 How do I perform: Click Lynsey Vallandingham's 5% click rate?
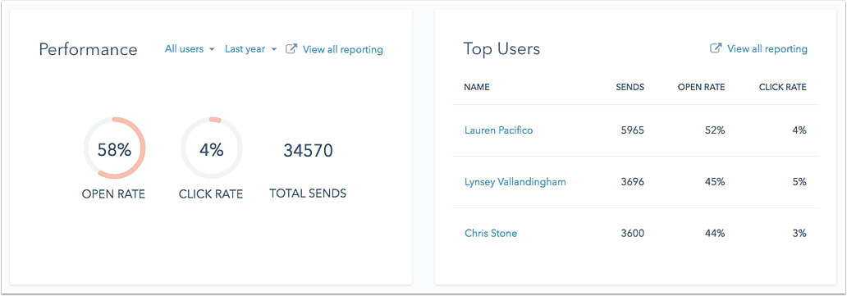[799, 182]
